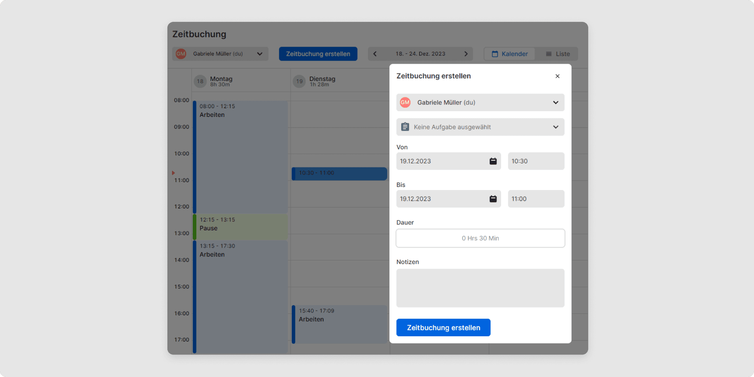Click blue Zeitbuchung erstellen button in dialog
Viewport: 754px width, 377px height.
(x=443, y=328)
